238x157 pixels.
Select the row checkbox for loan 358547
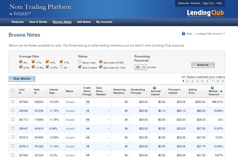click(13, 128)
